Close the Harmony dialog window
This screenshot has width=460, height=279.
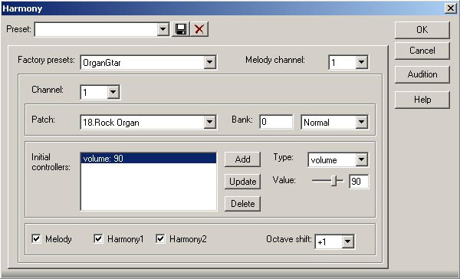tap(451, 8)
